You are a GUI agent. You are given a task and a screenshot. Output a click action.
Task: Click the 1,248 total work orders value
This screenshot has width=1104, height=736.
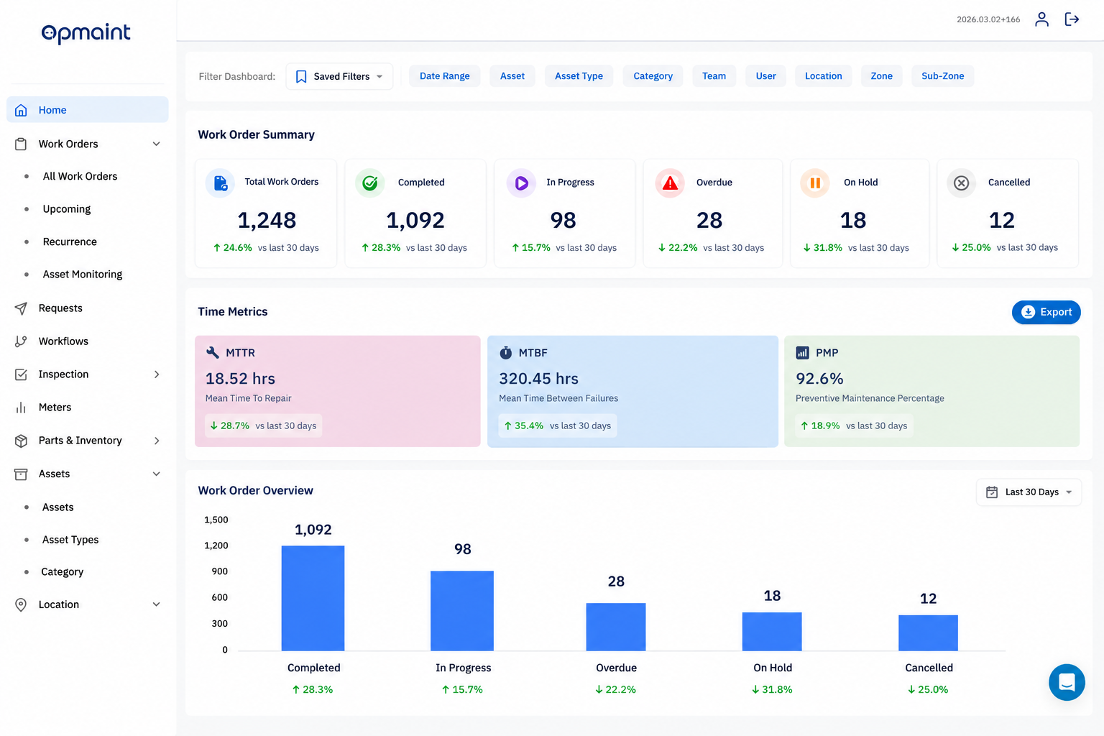(x=267, y=220)
